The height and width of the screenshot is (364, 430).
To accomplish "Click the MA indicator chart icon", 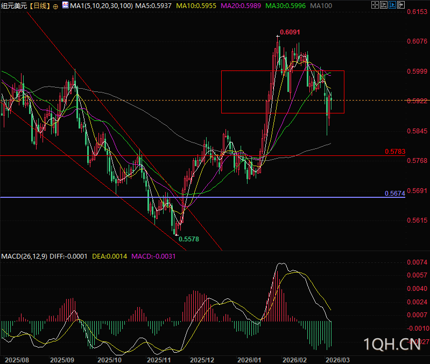I will 65,5.
